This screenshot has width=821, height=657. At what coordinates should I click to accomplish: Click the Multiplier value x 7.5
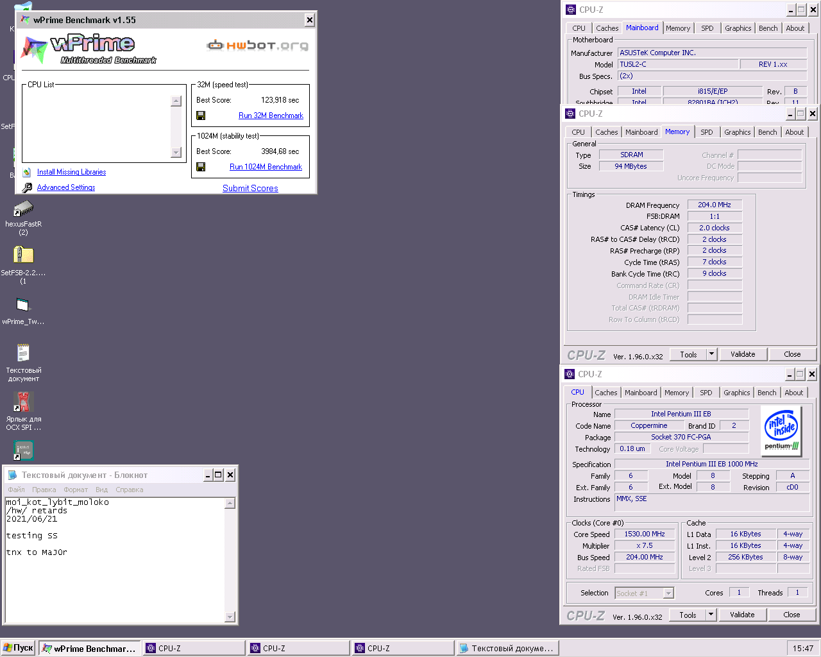645,545
